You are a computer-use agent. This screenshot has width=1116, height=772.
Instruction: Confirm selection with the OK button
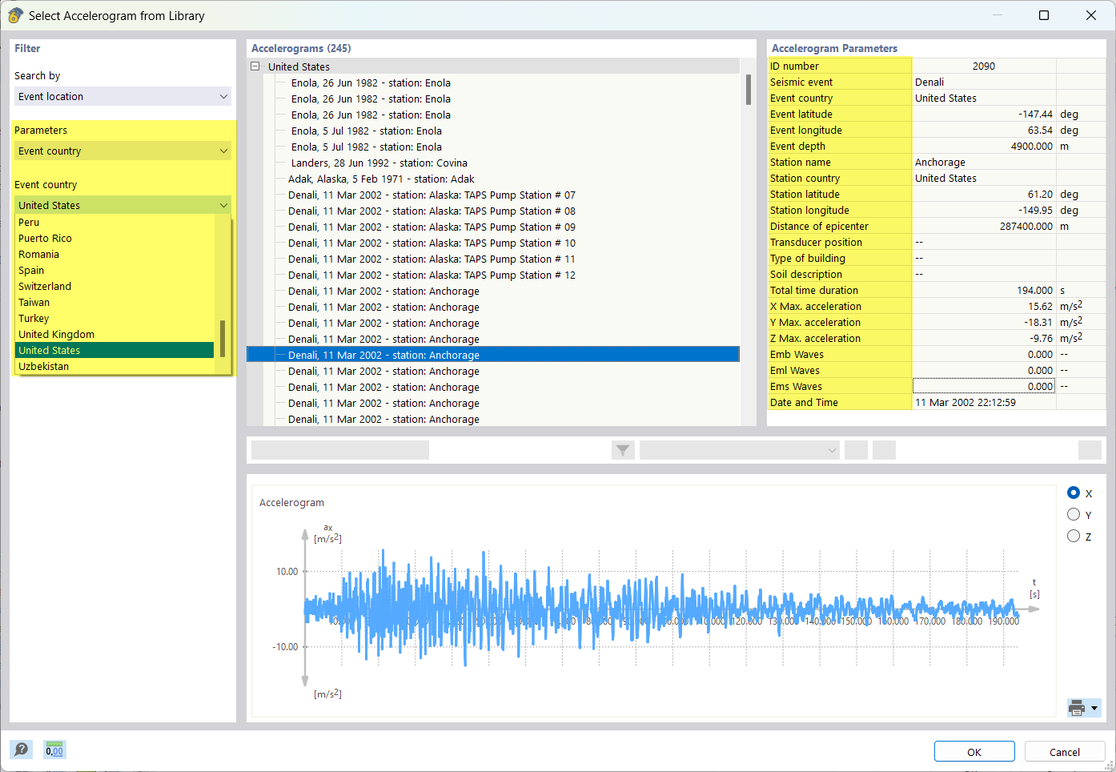pyautogui.click(x=973, y=751)
